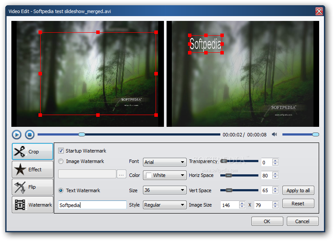Viewport: 334px width, 241px height.
Task: Click the Transparency slider handle
Action: (x=224, y=161)
